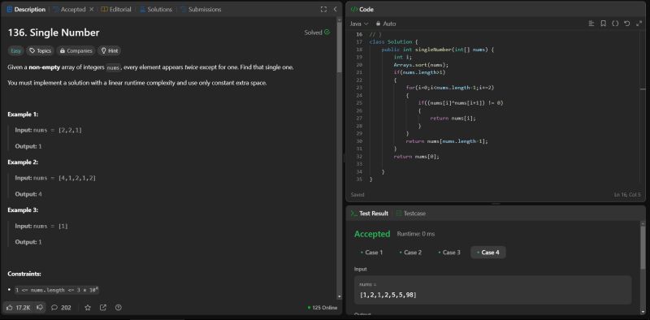Click the format code icon
650x320 pixels.
tap(591, 24)
